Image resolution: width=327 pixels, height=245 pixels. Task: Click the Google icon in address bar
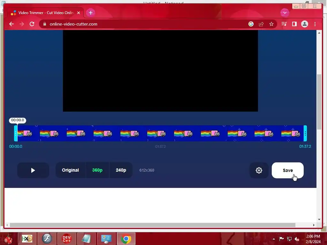tap(251, 24)
